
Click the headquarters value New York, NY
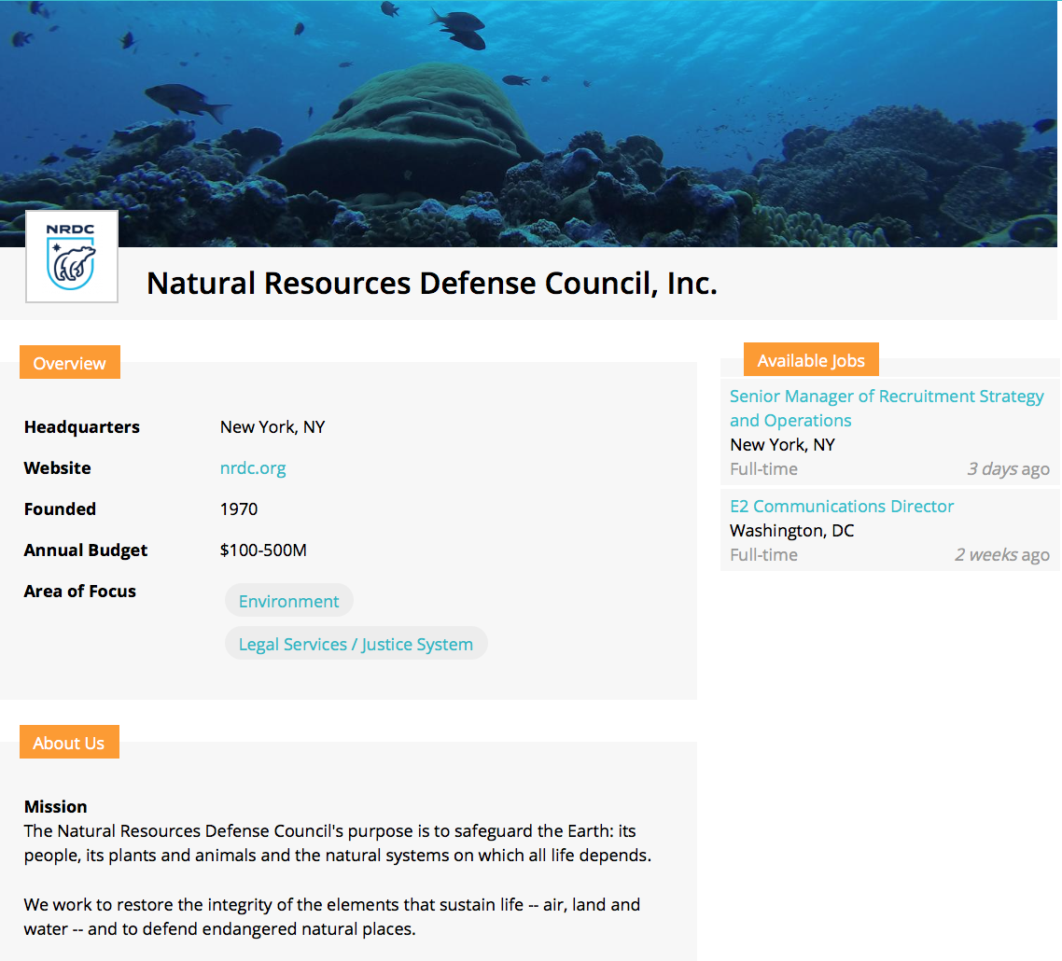272,427
